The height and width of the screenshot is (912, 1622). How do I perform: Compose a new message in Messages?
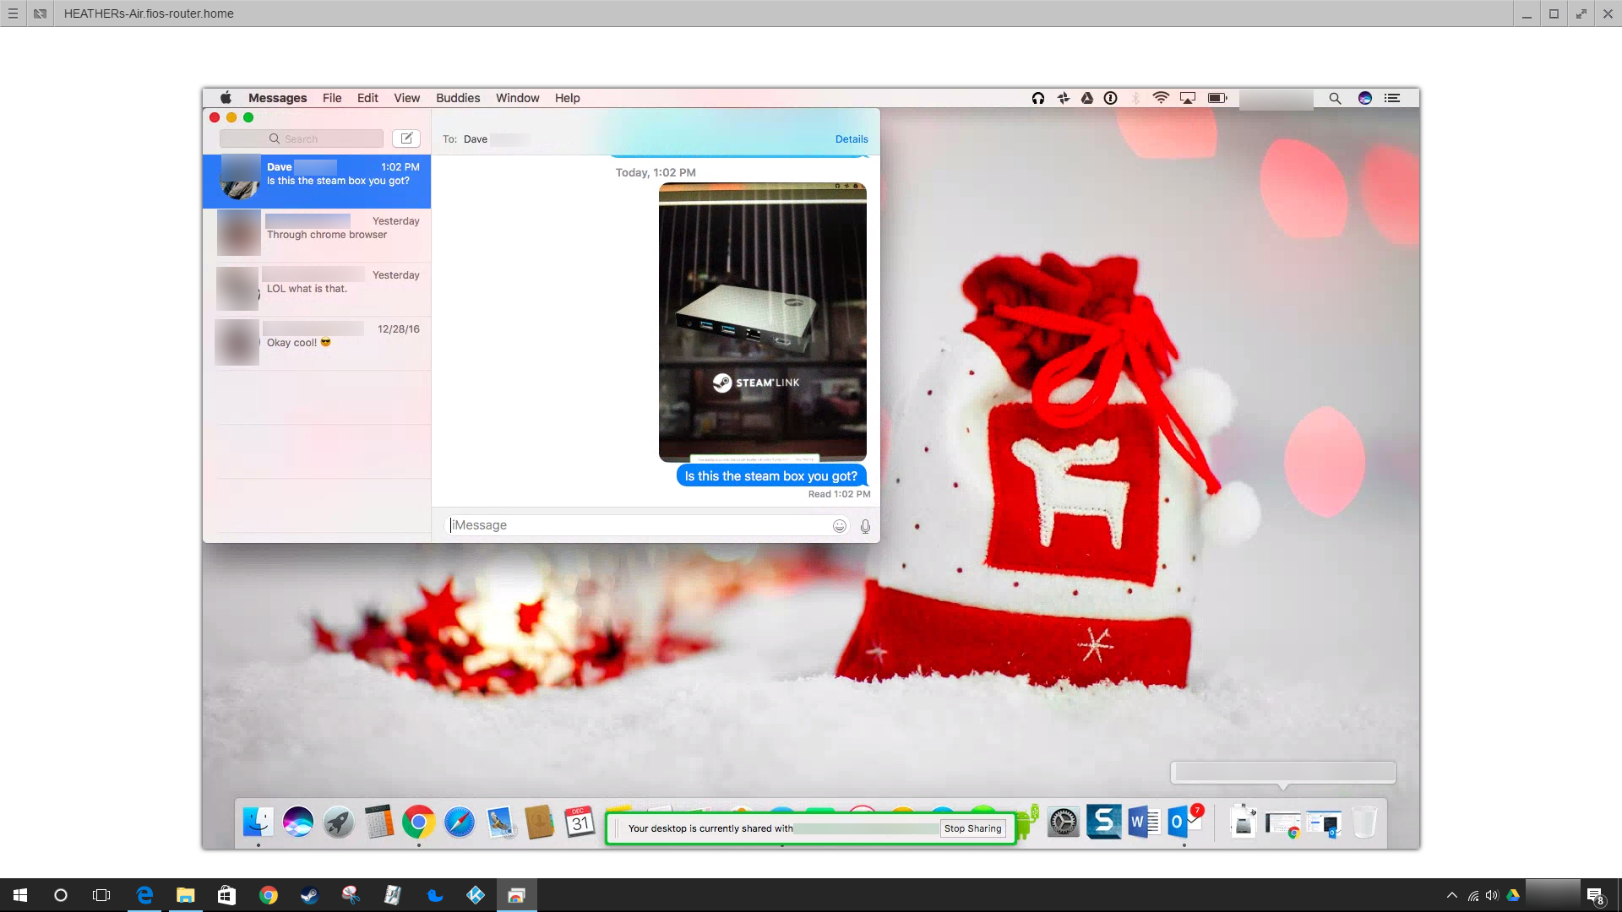pyautogui.click(x=406, y=138)
